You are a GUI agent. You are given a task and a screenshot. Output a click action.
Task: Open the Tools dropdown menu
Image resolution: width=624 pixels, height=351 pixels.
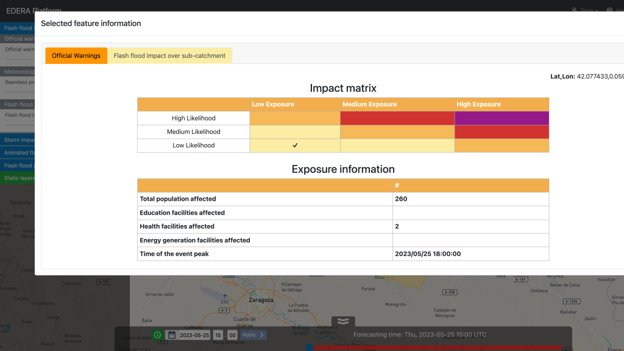(x=587, y=10)
